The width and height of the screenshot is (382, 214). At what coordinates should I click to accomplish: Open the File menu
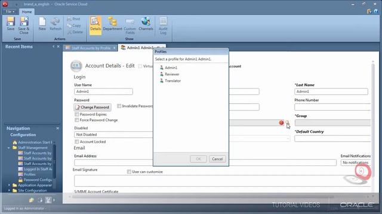coord(10,11)
